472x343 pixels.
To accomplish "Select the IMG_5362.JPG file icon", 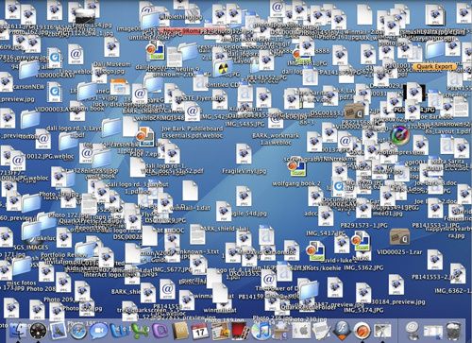I will click(363, 267).
